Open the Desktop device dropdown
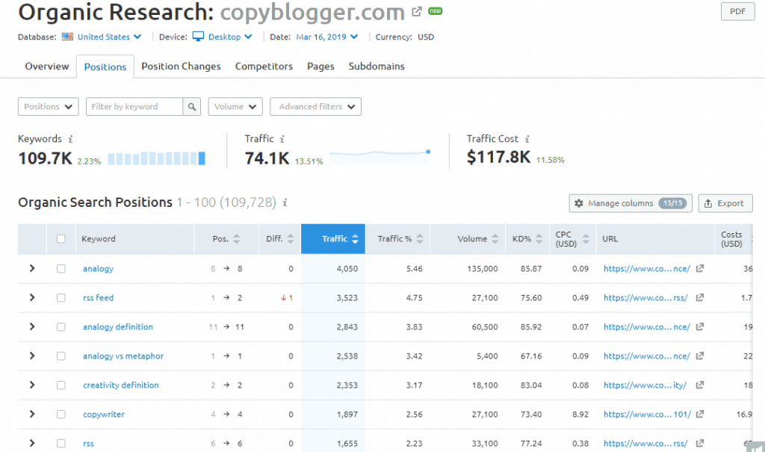The height and width of the screenshot is (452, 765). click(230, 37)
